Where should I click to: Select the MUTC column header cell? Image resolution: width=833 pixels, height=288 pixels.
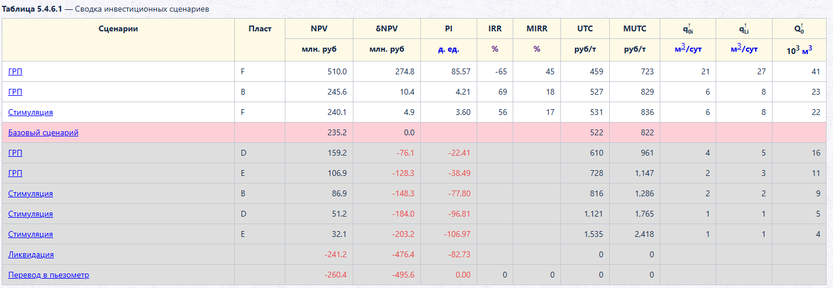click(x=635, y=28)
